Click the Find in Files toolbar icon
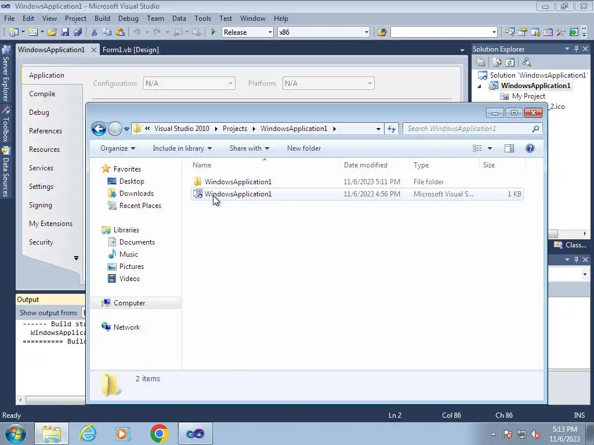 [382, 32]
